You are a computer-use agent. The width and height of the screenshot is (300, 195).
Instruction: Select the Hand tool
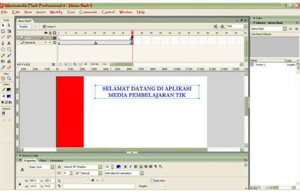click(3, 78)
